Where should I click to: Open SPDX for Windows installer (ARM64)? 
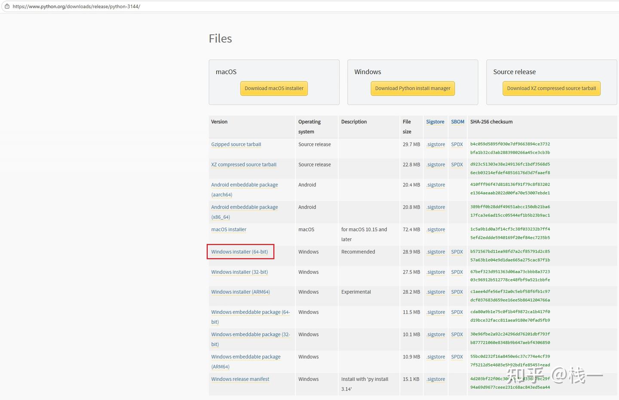click(457, 292)
